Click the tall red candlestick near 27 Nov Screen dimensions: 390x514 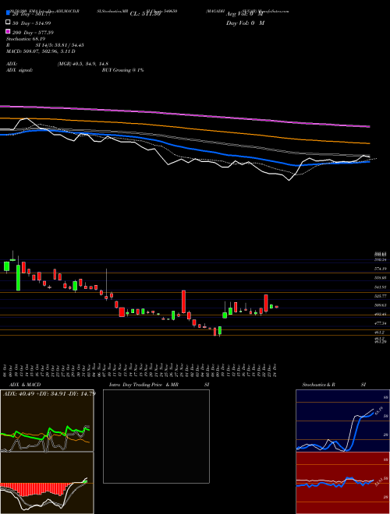point(184,301)
